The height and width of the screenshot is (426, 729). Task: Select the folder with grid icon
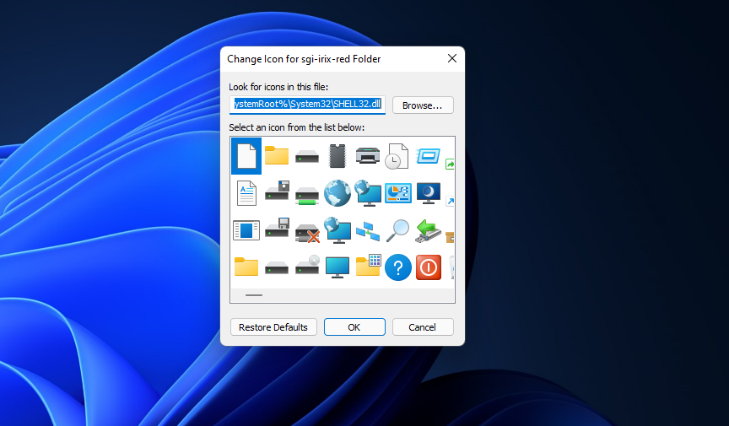(x=368, y=267)
